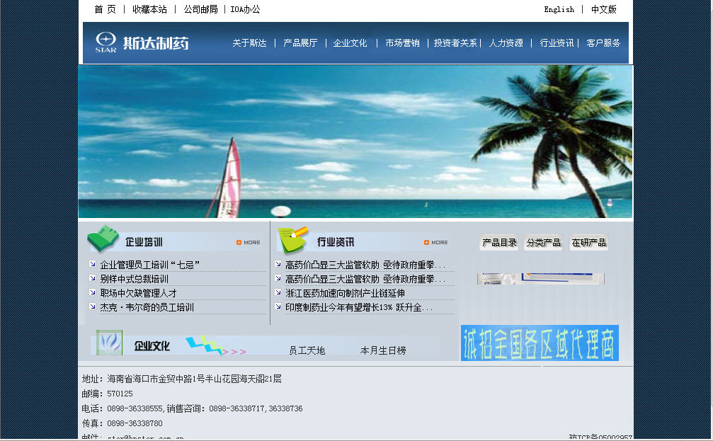The height and width of the screenshot is (441, 713).
Task: Open MORE in the 行业资讯 section
Action: 436,243
